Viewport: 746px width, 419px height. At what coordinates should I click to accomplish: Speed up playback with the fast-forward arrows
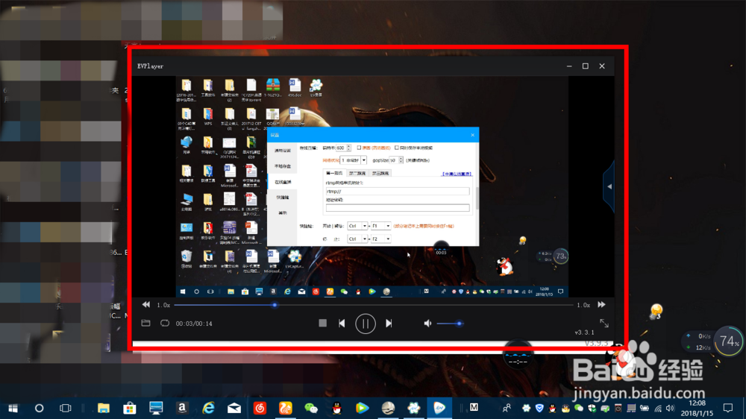[601, 304]
